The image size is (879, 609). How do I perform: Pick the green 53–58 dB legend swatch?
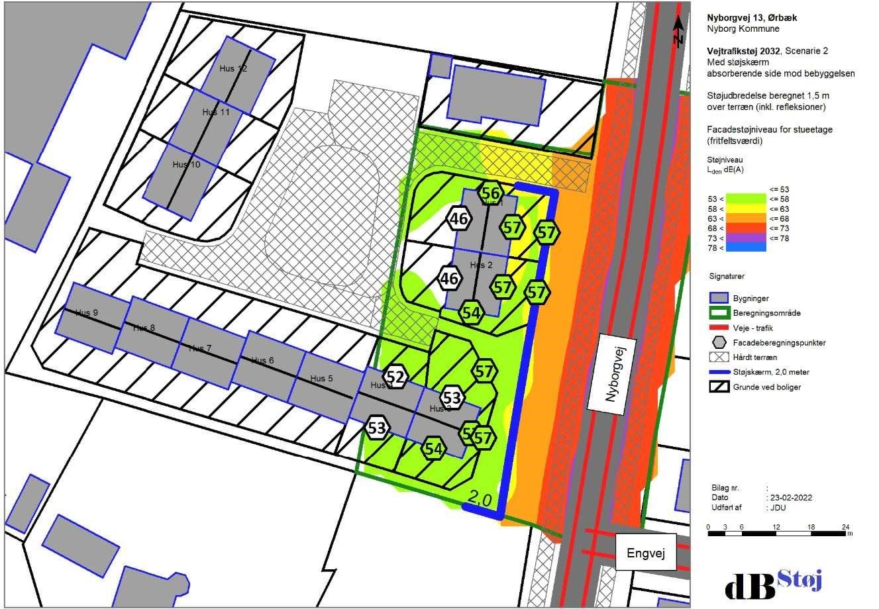click(739, 199)
